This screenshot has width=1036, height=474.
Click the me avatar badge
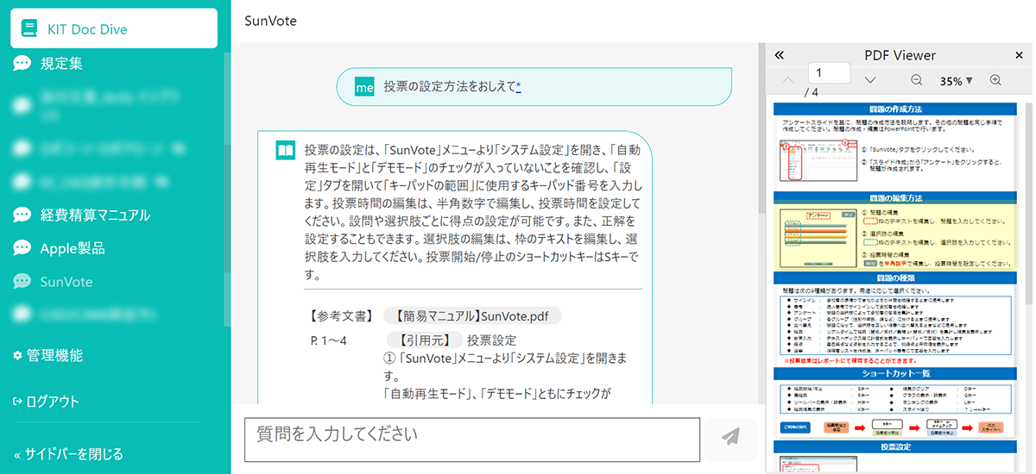pyautogui.click(x=364, y=87)
